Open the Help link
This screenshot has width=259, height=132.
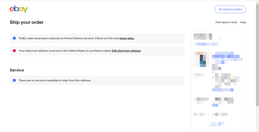(243, 22)
